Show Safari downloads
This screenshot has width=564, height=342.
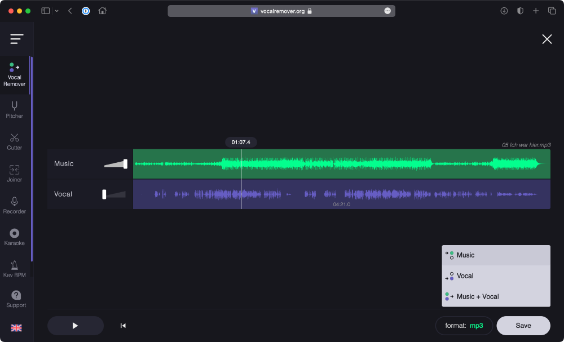pyautogui.click(x=504, y=11)
